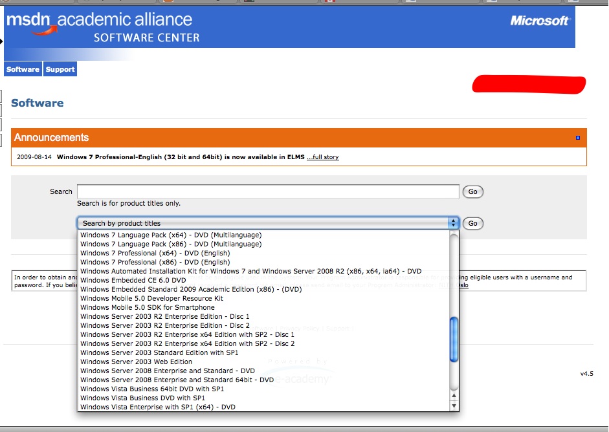Open the Support tab
Viewport: 609px width, 432px height.
point(60,69)
